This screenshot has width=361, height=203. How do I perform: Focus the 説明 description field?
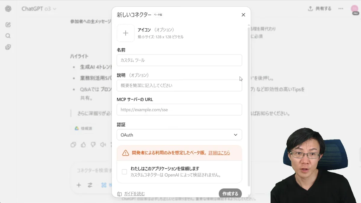[179, 85]
